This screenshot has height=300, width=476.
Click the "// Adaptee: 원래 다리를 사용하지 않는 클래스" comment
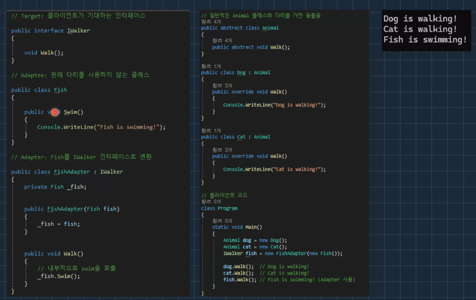[x=80, y=75]
